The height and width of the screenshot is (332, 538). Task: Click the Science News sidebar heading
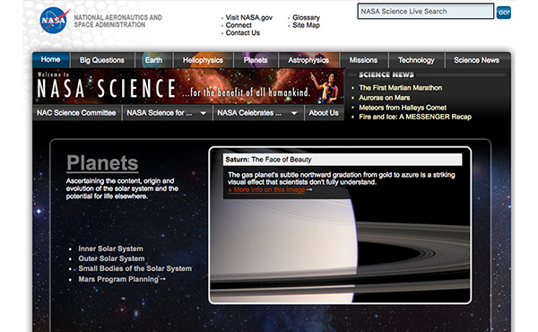[x=386, y=74]
